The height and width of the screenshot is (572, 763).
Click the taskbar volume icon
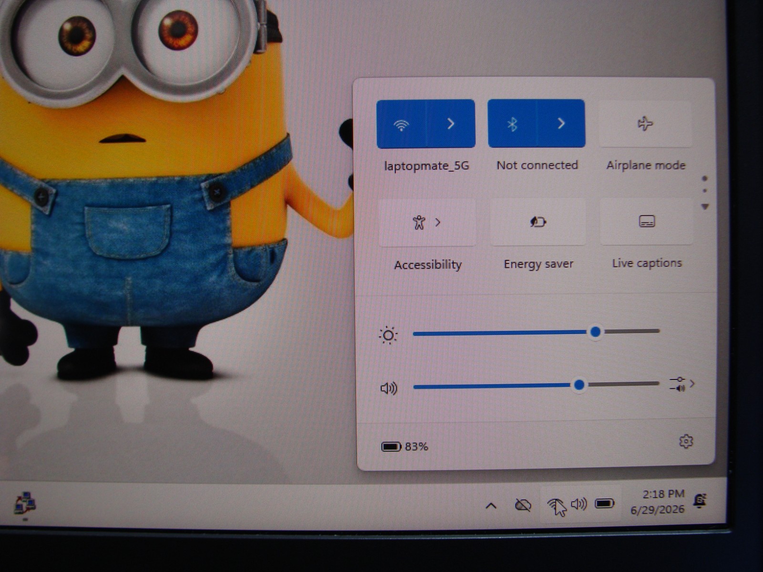[578, 504]
